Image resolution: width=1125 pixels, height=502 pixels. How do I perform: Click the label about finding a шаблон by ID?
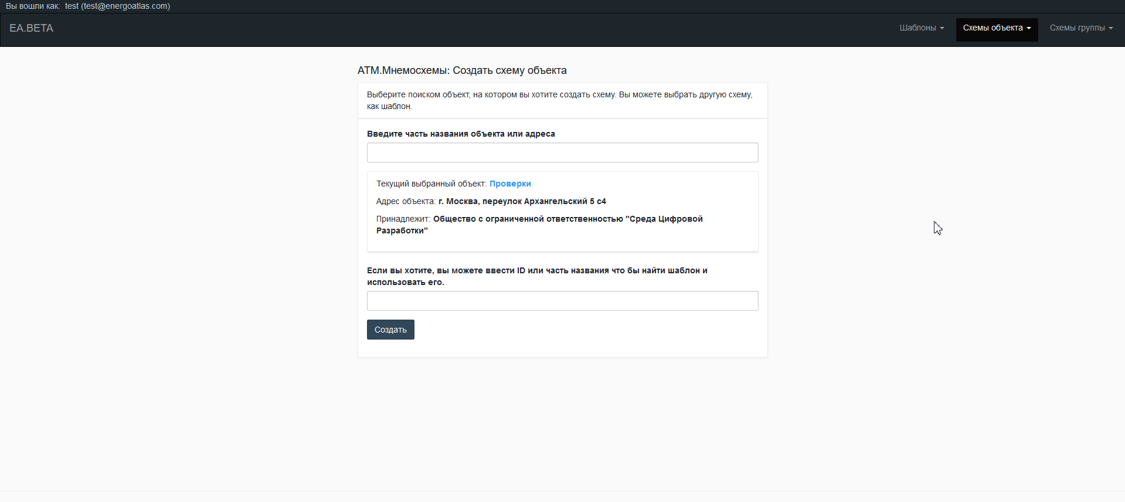click(537, 276)
